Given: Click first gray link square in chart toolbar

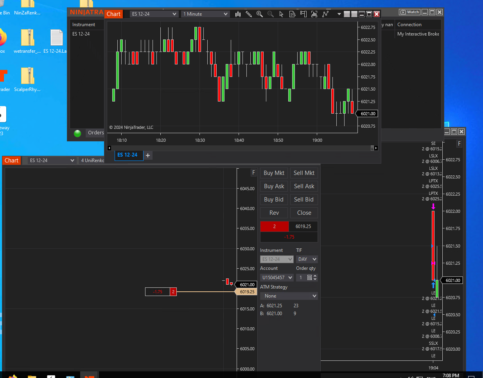Looking at the screenshot, I should 347,14.
